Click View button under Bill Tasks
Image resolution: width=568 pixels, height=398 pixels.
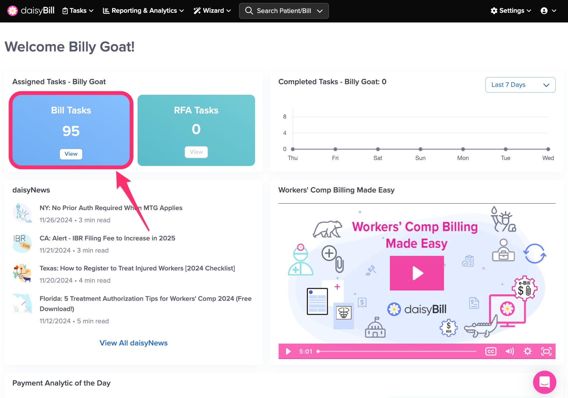(71, 154)
